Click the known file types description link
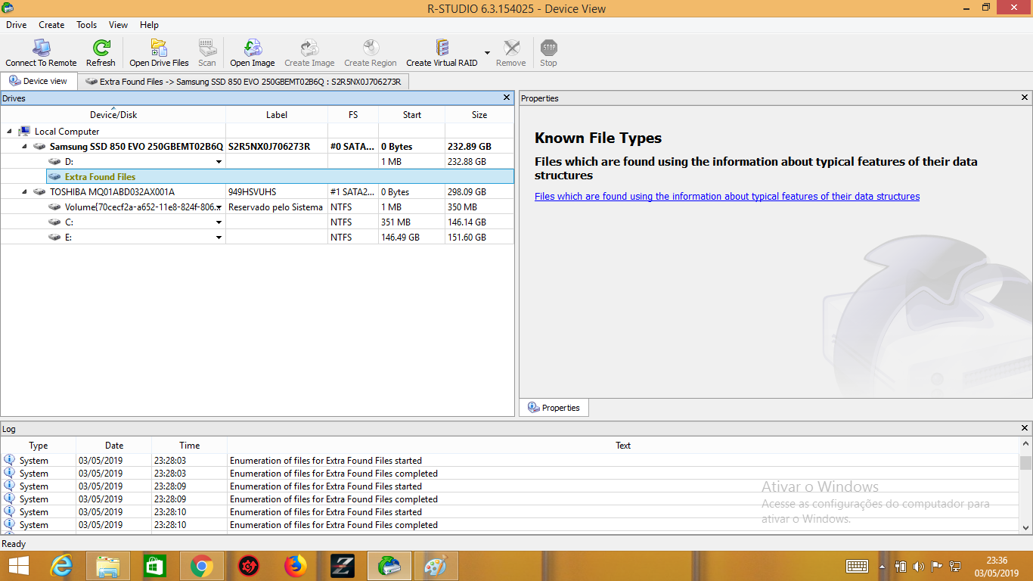 [x=727, y=196]
